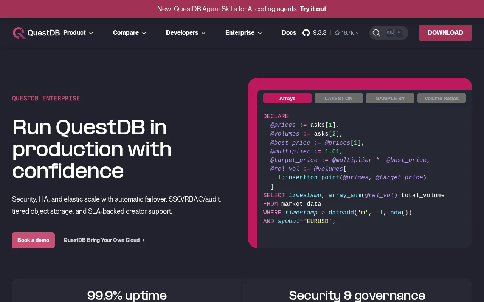Click the 'QUESTDB ENTERPRISE' label text
The height and width of the screenshot is (302, 484).
point(46,98)
